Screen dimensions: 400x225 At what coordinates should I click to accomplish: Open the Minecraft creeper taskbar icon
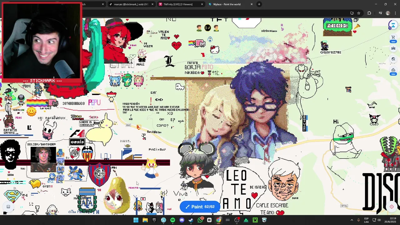255,220
